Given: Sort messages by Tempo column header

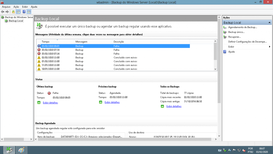Looking at the screenshot, I should coord(57,42).
